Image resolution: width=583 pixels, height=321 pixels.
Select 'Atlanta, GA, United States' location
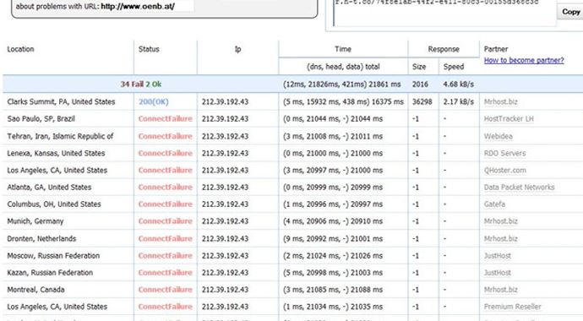[x=49, y=188]
